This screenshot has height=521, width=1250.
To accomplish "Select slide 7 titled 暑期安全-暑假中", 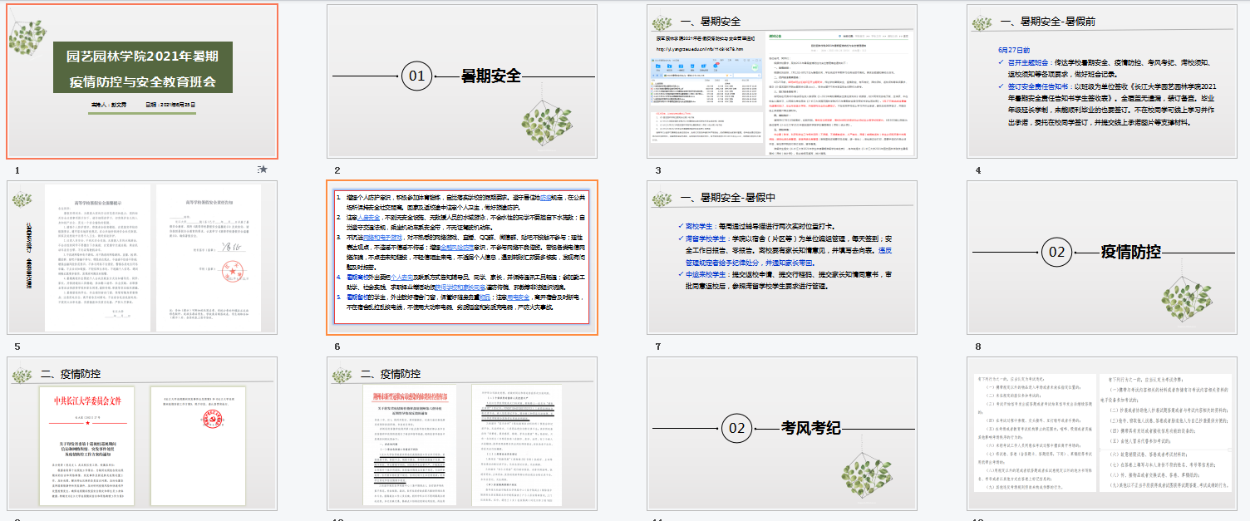I will pos(782,257).
